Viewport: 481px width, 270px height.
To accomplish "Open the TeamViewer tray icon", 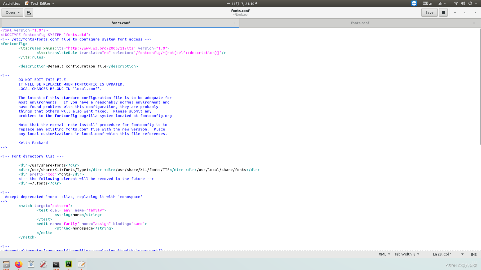I will click(x=414, y=3).
